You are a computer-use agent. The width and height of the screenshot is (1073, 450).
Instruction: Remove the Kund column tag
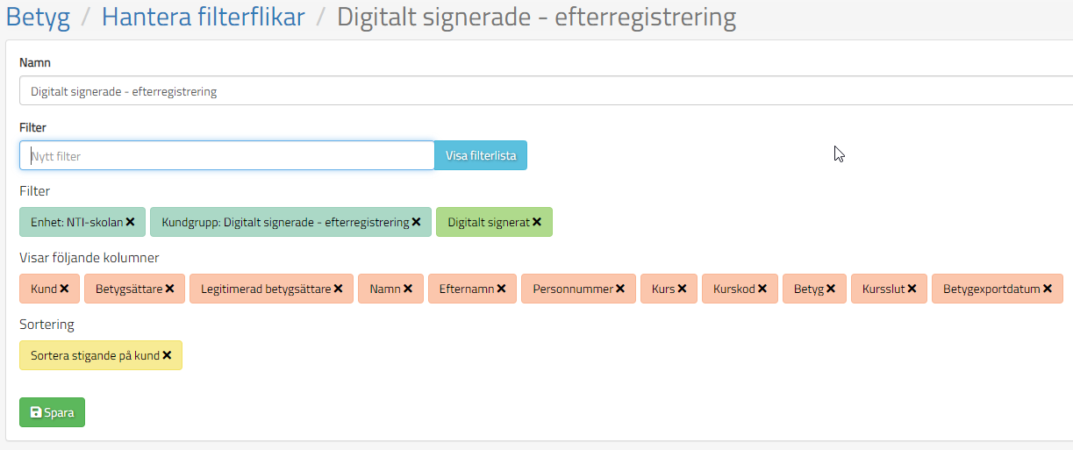64,289
